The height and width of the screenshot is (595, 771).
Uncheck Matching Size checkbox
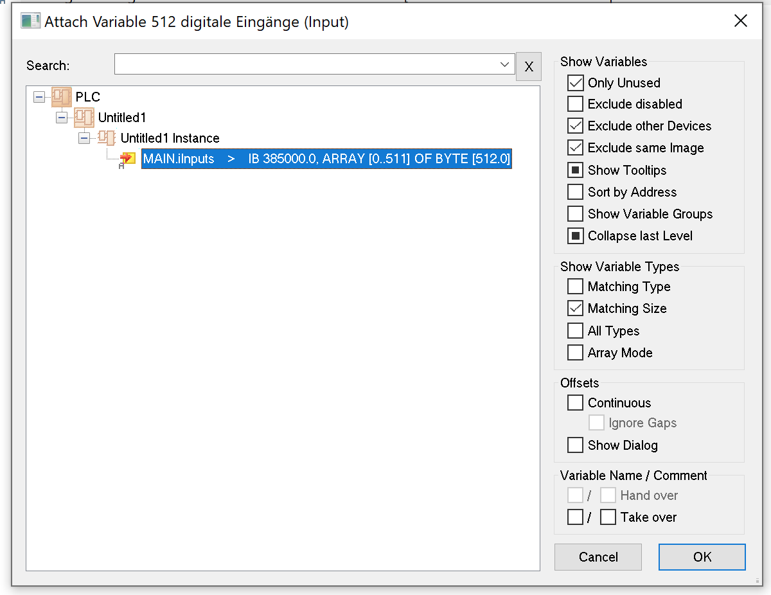[x=575, y=308]
